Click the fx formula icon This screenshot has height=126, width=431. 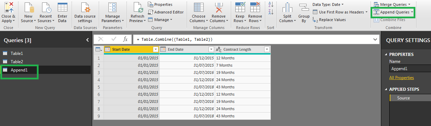[x=125, y=39]
